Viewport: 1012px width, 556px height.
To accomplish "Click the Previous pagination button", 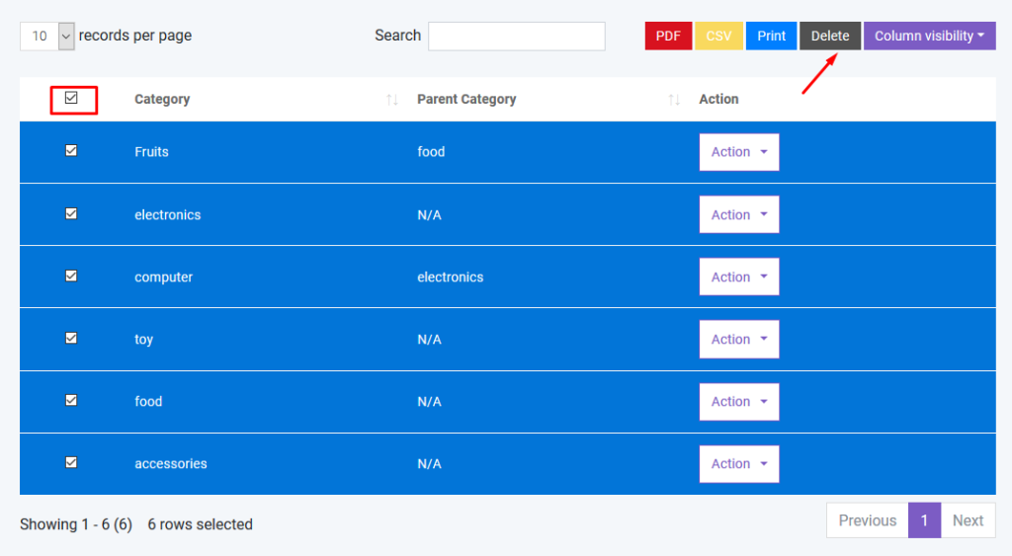I will click(867, 520).
